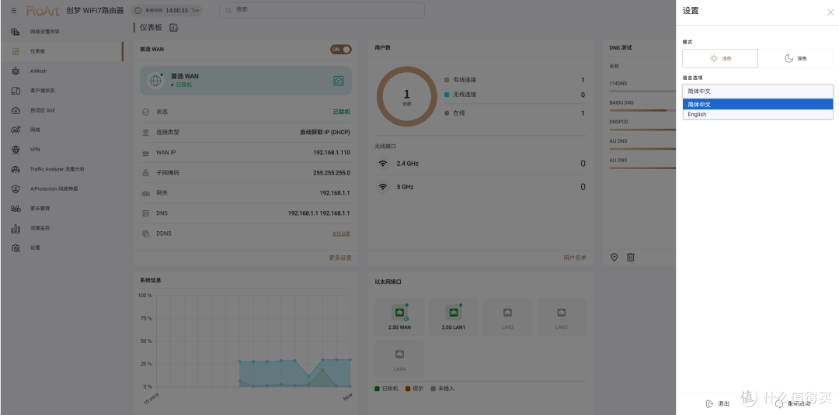Click 更多设置 link in WAN card

pyautogui.click(x=339, y=258)
